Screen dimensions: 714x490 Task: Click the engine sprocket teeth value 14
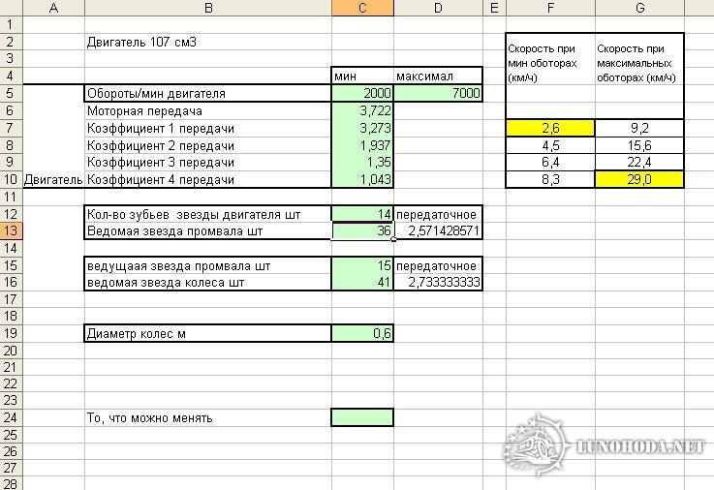click(x=362, y=213)
